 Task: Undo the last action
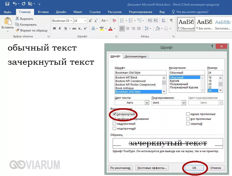click(15, 4)
